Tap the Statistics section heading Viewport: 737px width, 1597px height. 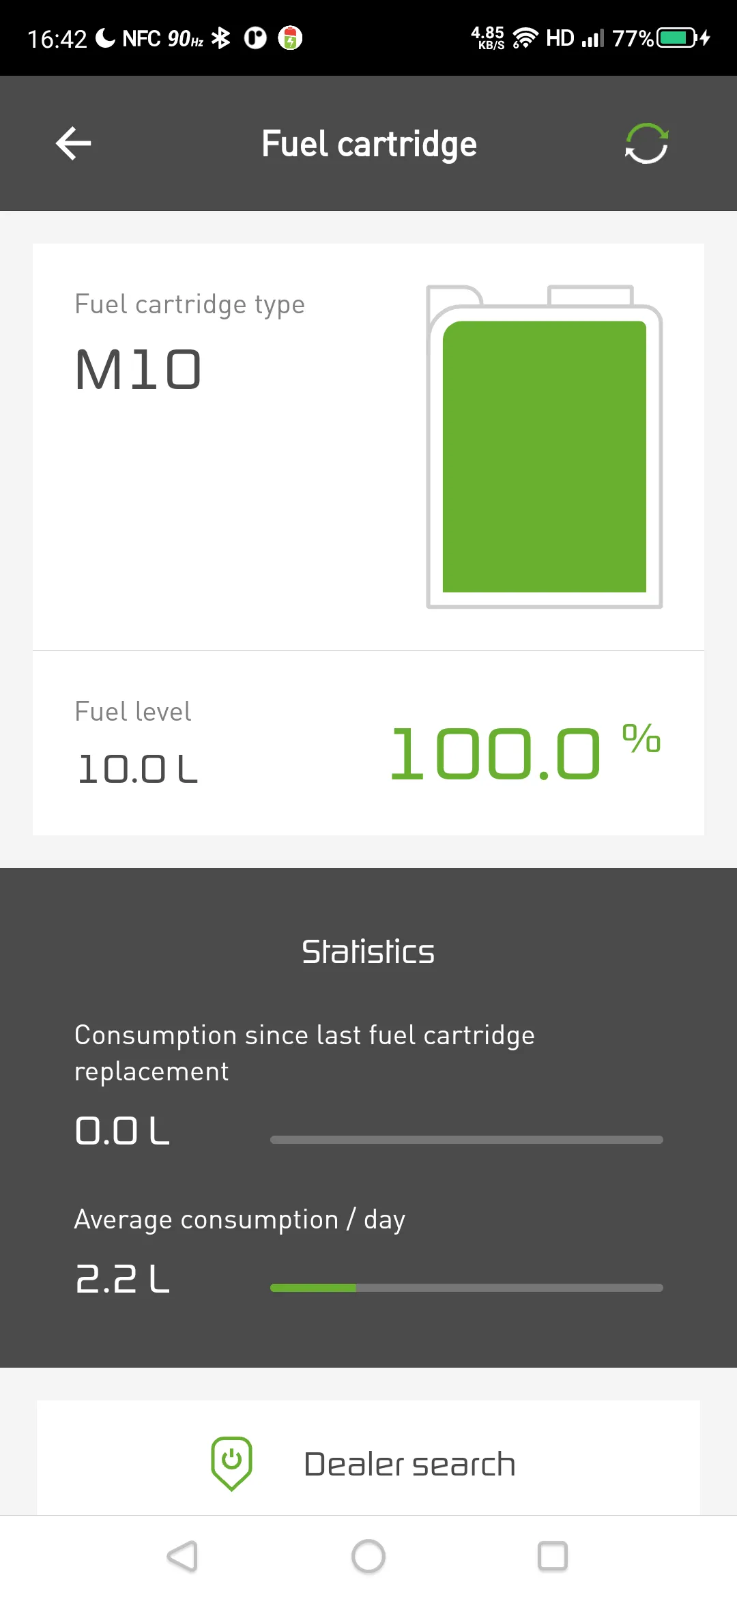369,951
